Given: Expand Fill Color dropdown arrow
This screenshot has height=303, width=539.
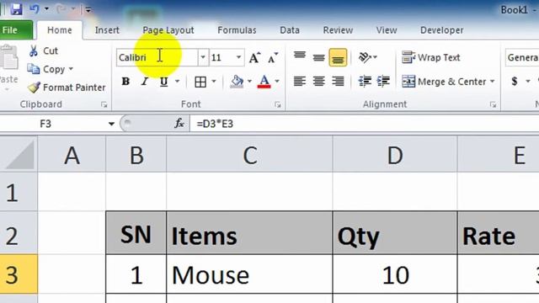Looking at the screenshot, I should click(x=249, y=82).
